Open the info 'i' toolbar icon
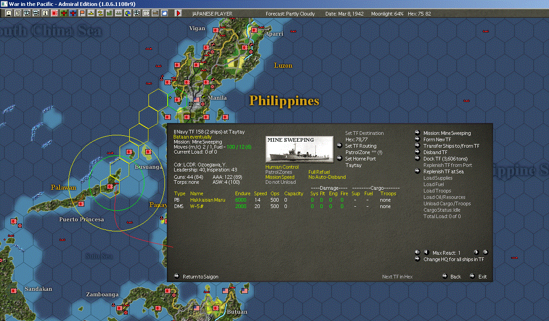Viewport: 549px width, 321px height. tap(45, 13)
